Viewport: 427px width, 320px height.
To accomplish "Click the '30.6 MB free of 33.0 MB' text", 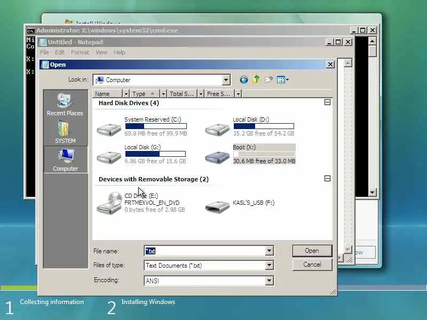I will [264, 161].
